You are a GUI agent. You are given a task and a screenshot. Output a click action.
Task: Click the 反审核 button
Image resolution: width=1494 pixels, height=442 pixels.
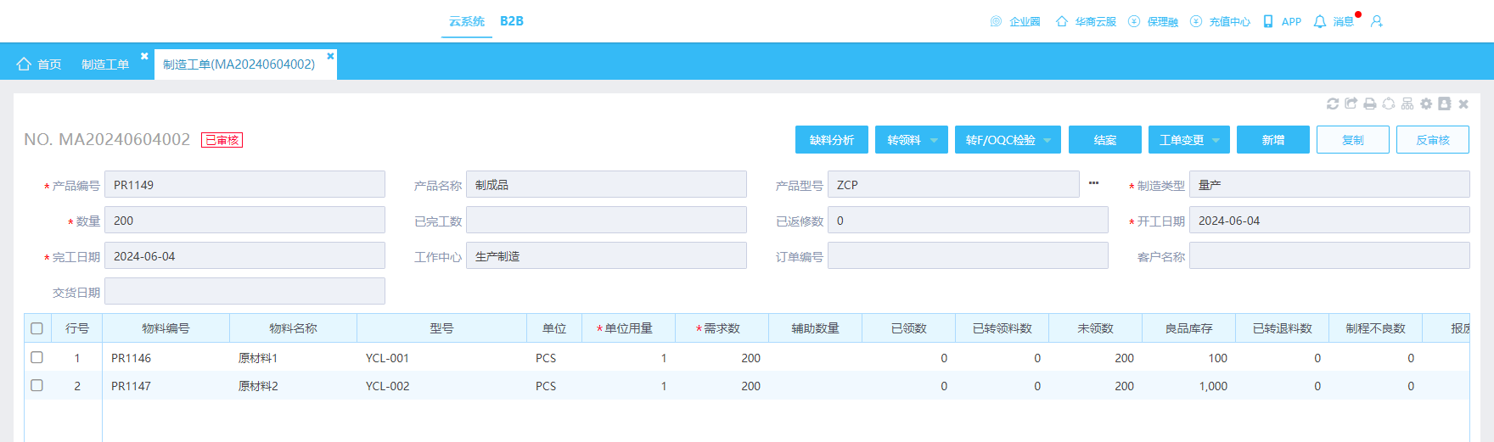point(1433,140)
